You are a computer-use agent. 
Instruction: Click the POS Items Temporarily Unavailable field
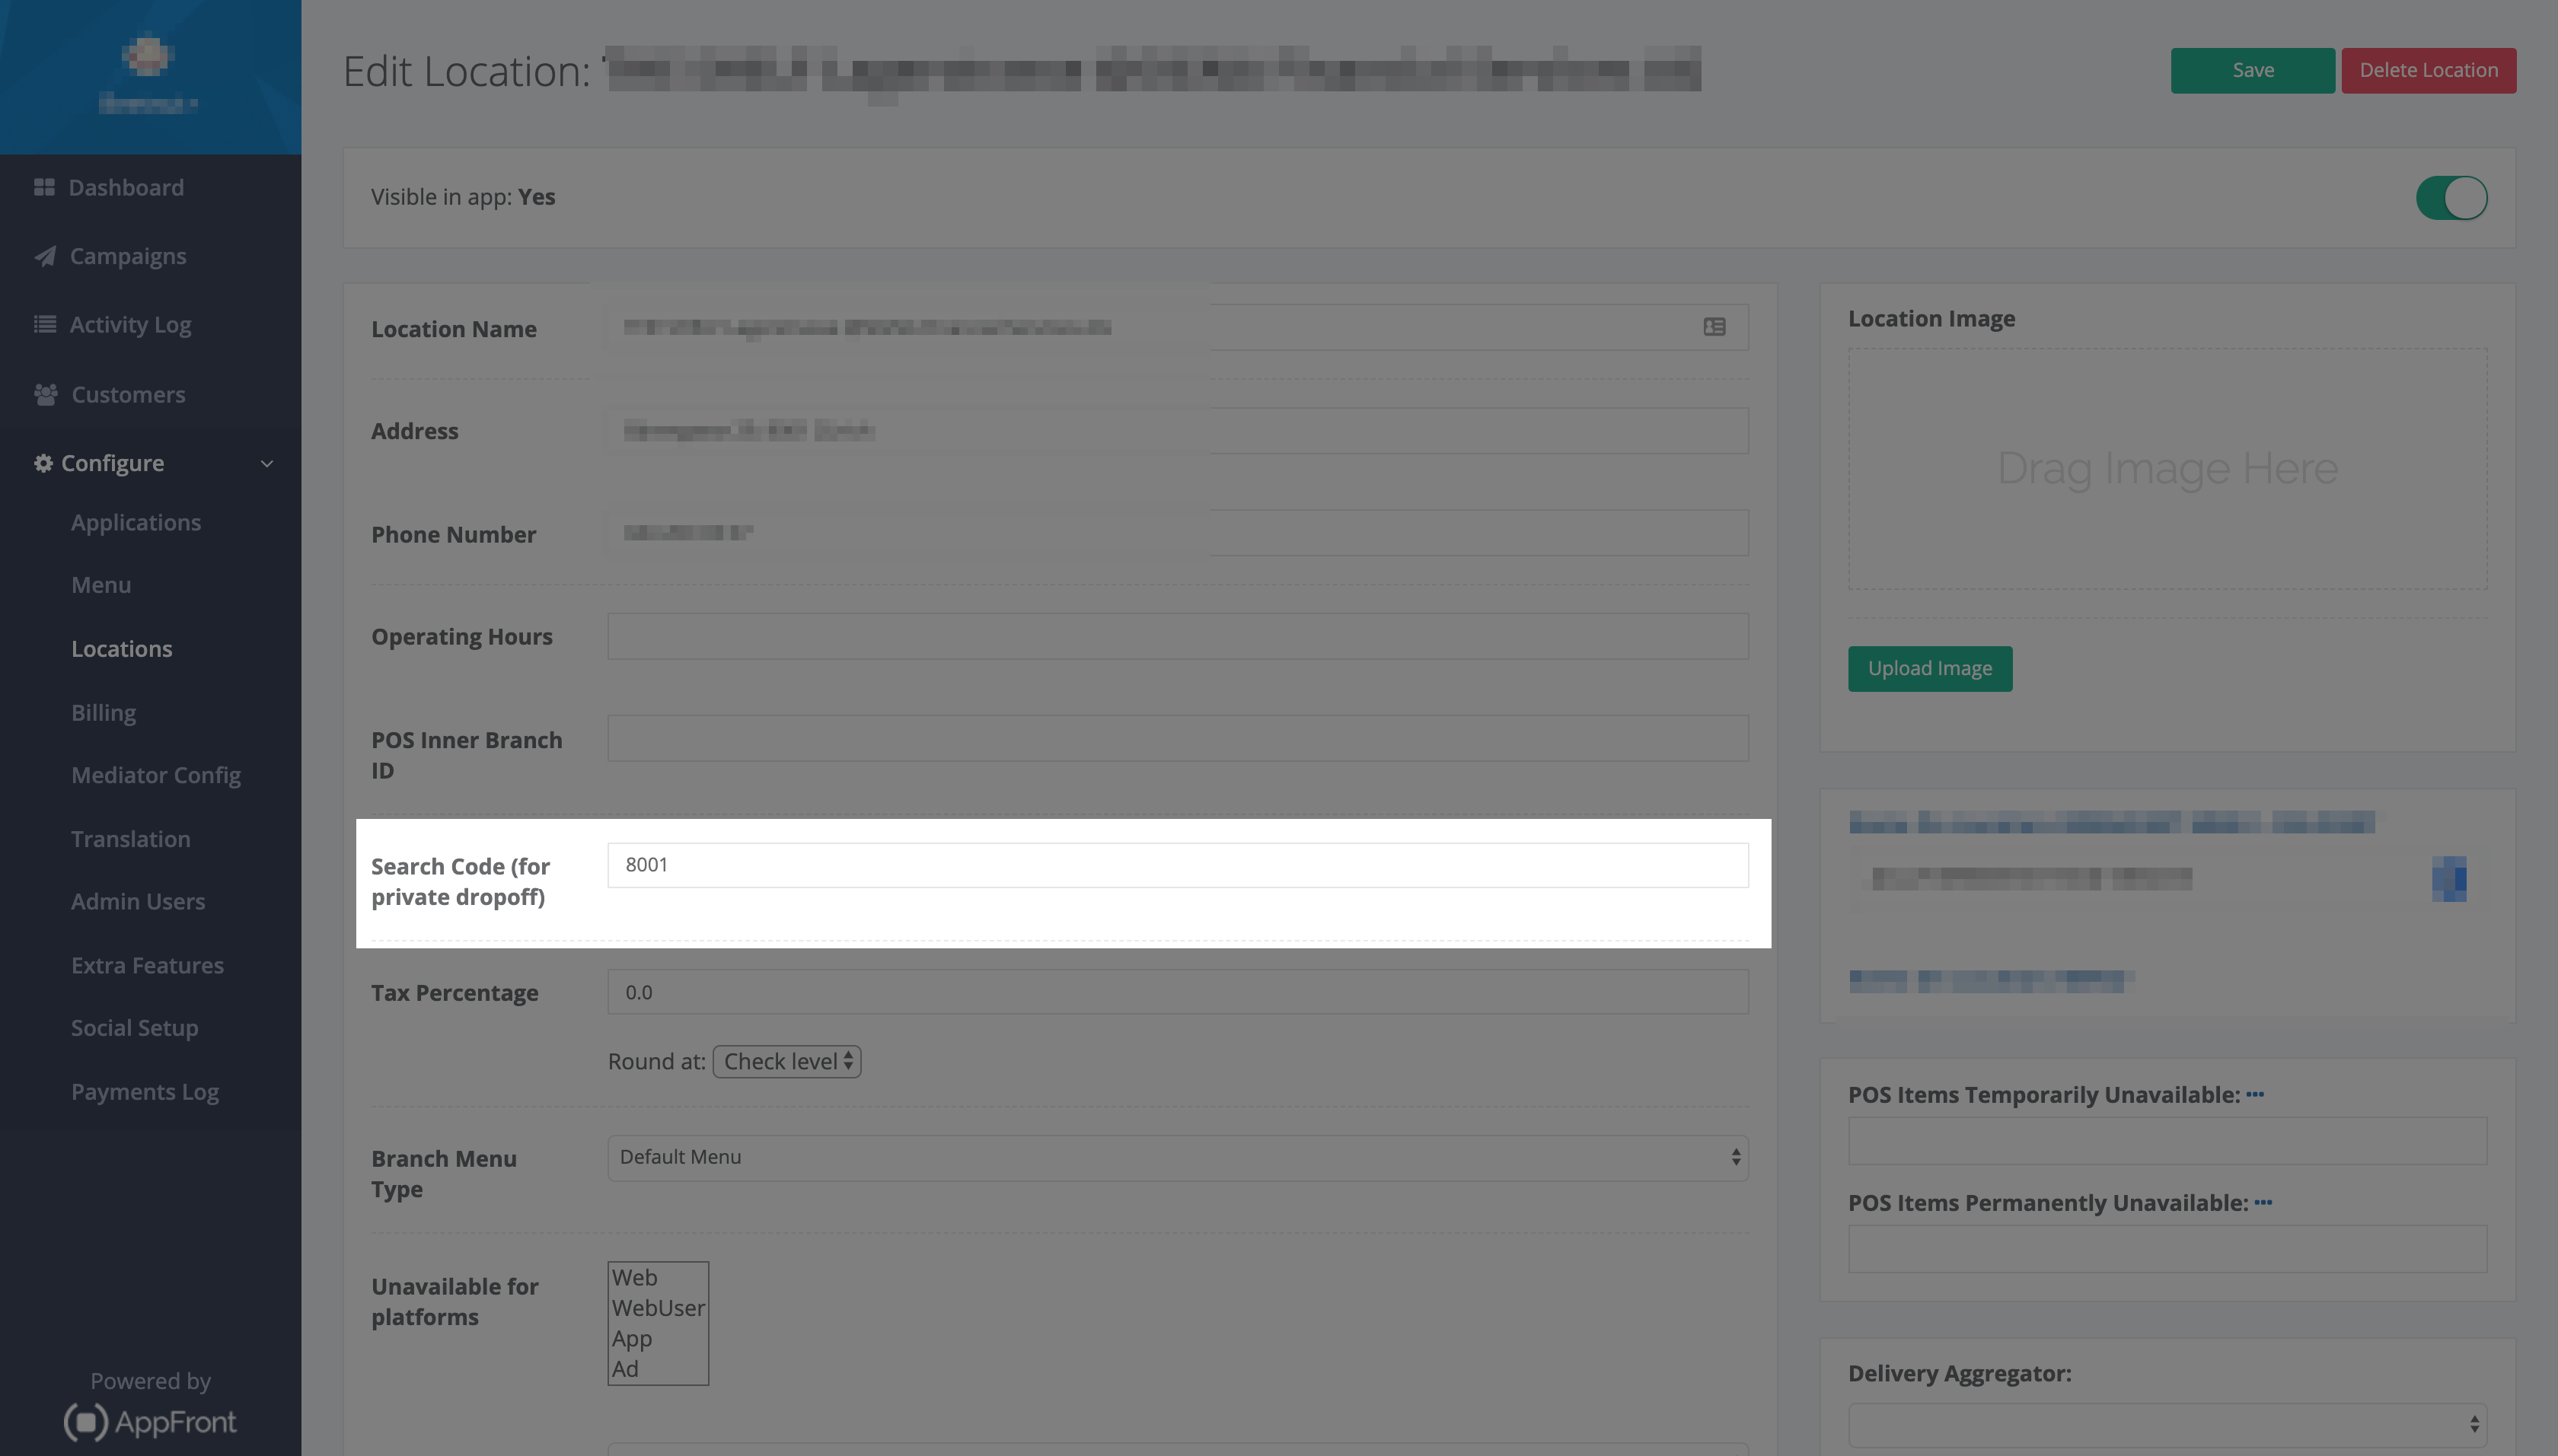[2167, 1141]
